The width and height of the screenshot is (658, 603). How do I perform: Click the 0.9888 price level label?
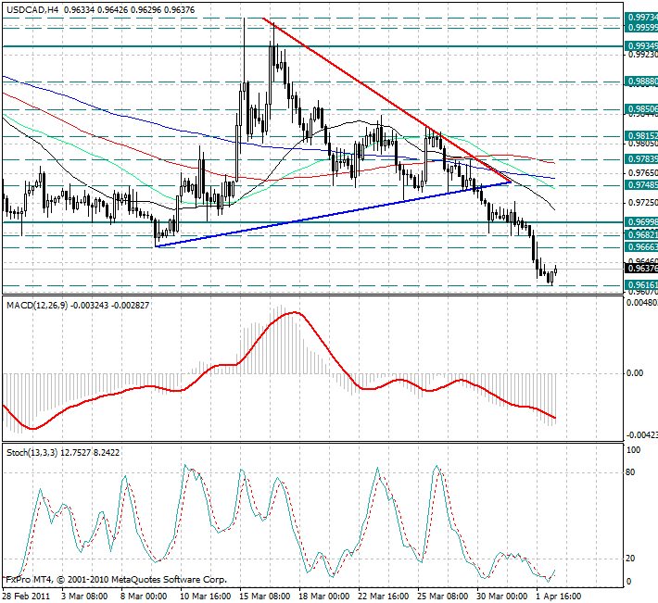pos(641,82)
